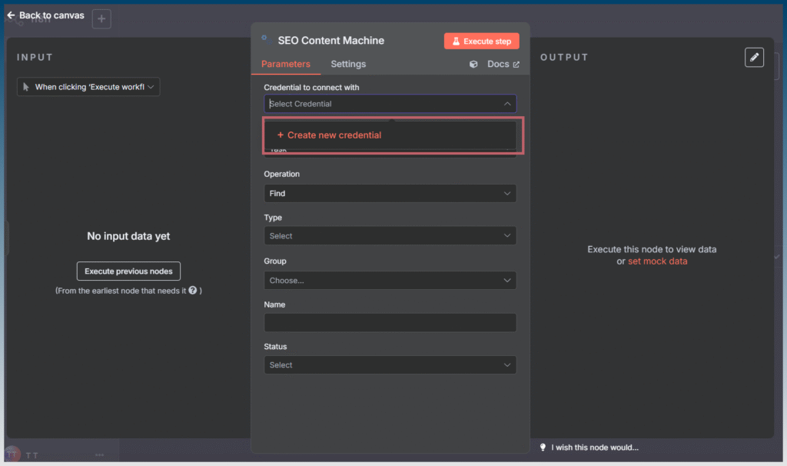The height and width of the screenshot is (466, 787).
Task: Click into the Name input field
Action: pyautogui.click(x=390, y=322)
